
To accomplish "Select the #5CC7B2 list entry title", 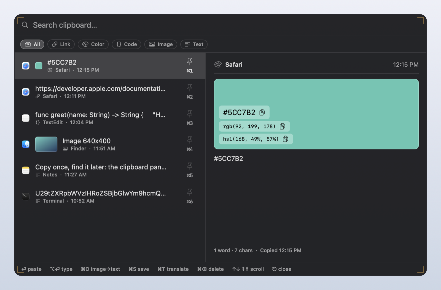I will point(62,62).
